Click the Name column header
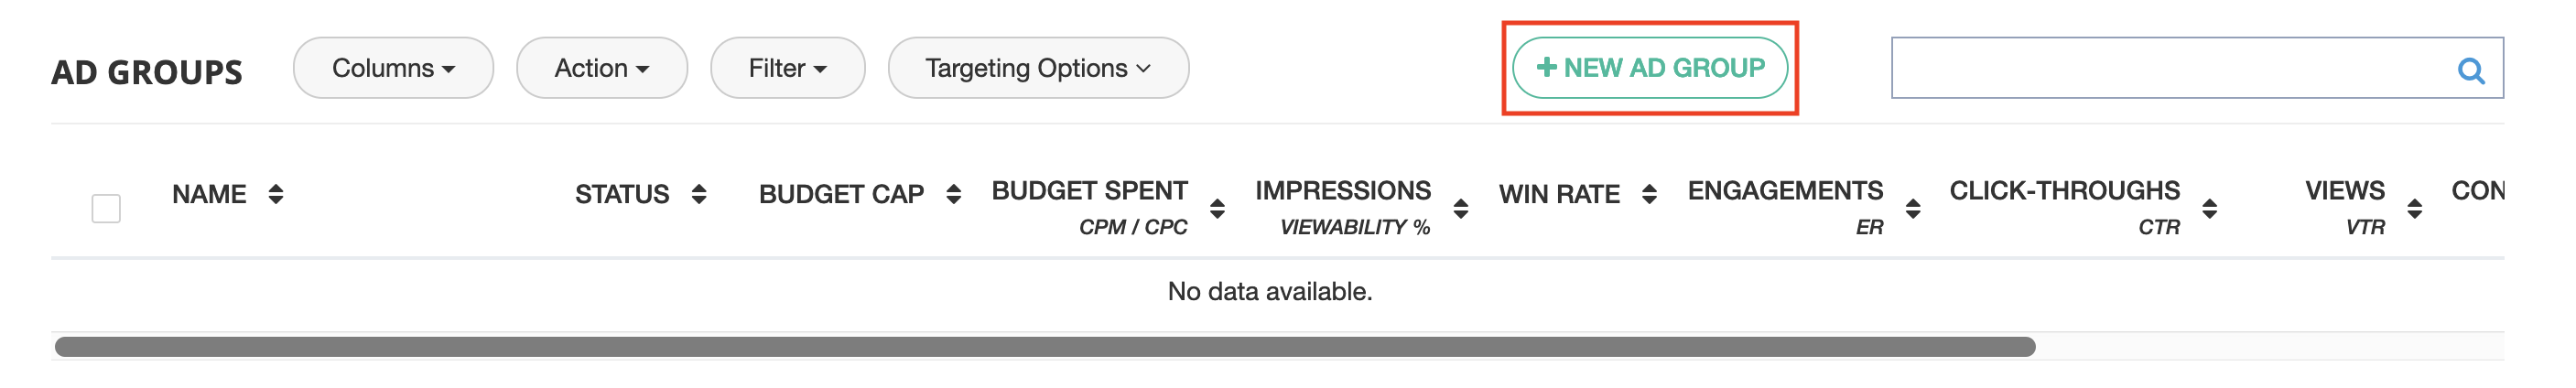2576x388 pixels. pyautogui.click(x=209, y=194)
